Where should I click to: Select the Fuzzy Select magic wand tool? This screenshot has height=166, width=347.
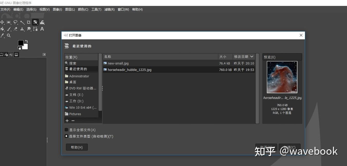tap(22, 22)
